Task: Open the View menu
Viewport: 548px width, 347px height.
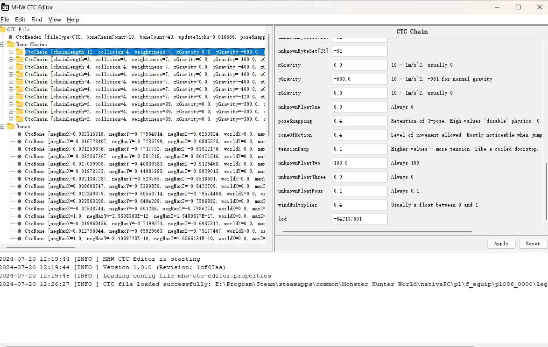Action: point(55,20)
